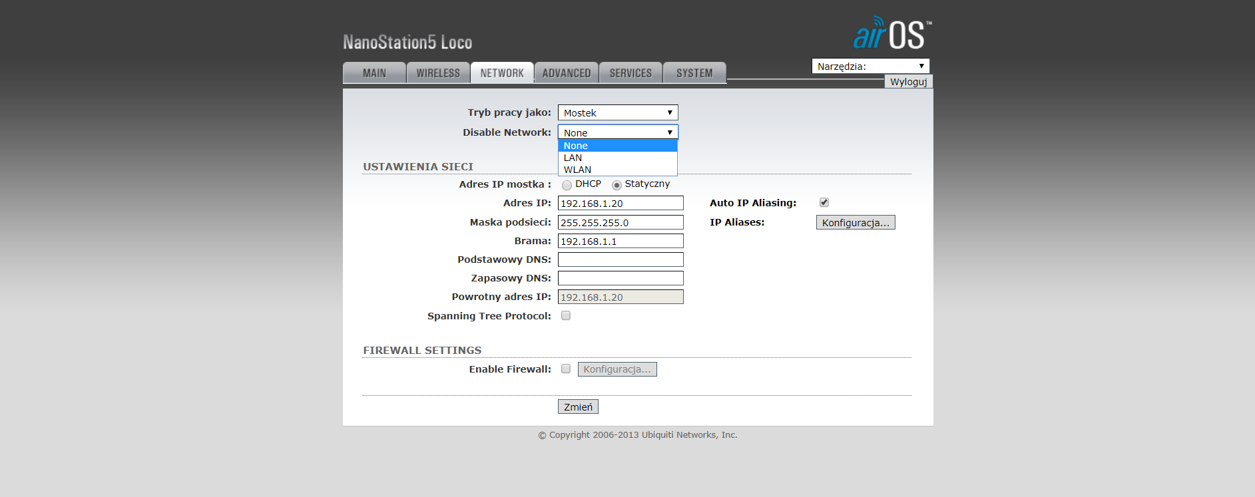The image size is (1255, 497).
Task: Click the Adres IP mostka label
Action: click(x=505, y=184)
